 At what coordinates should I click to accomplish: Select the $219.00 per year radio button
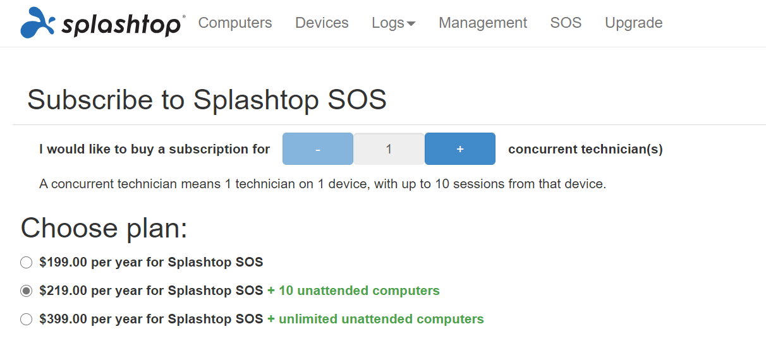pos(26,291)
